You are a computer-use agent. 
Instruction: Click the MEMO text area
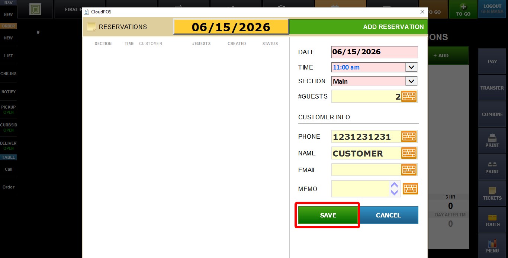coord(361,189)
